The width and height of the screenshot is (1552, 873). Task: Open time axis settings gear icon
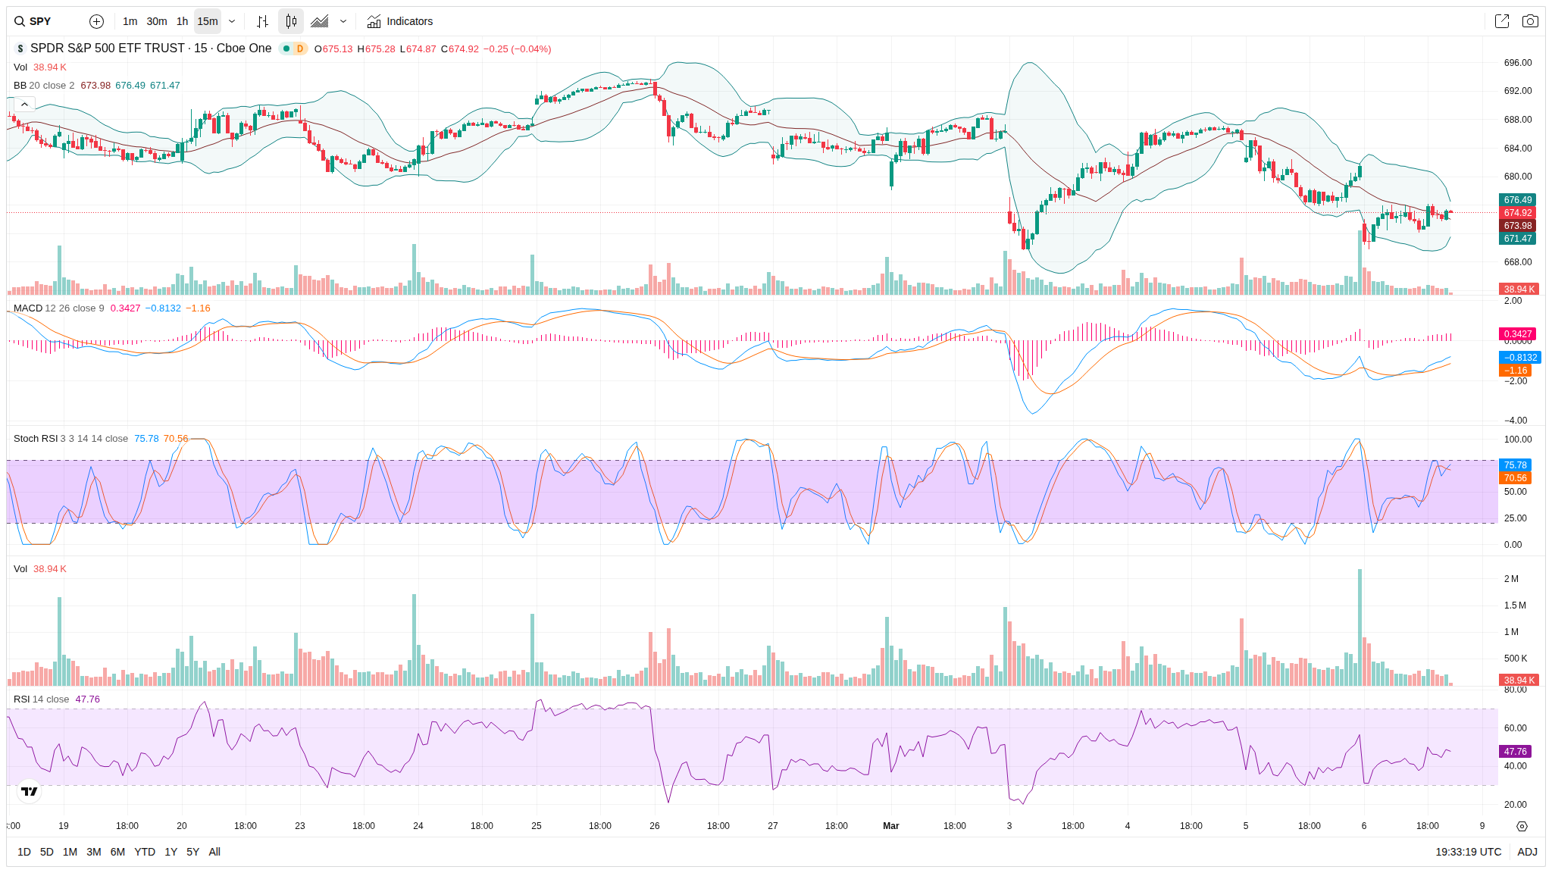1522,826
